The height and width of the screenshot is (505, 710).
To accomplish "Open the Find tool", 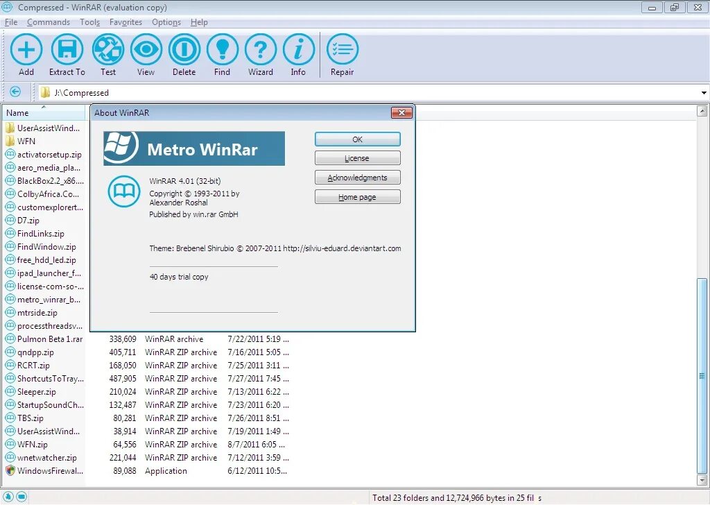I will (x=223, y=49).
